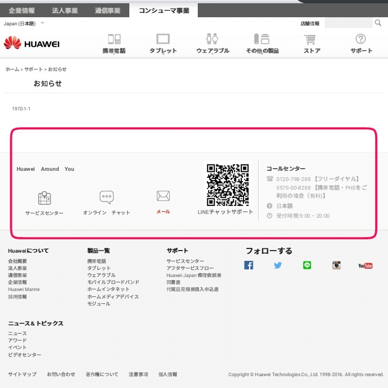
Task: Open ホームメディアデバイス footer link
Action: pos(113,297)
